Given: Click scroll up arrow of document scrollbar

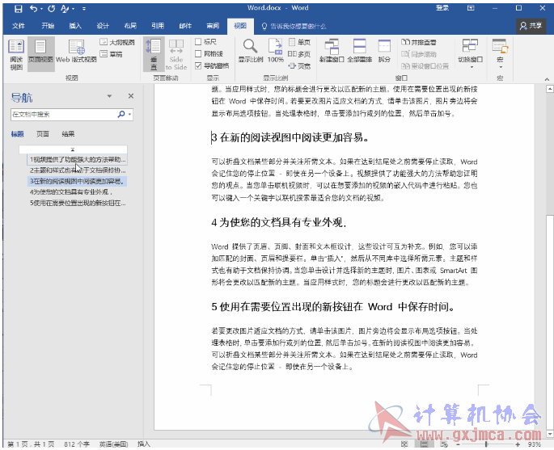Looking at the screenshot, I should click(x=550, y=88).
